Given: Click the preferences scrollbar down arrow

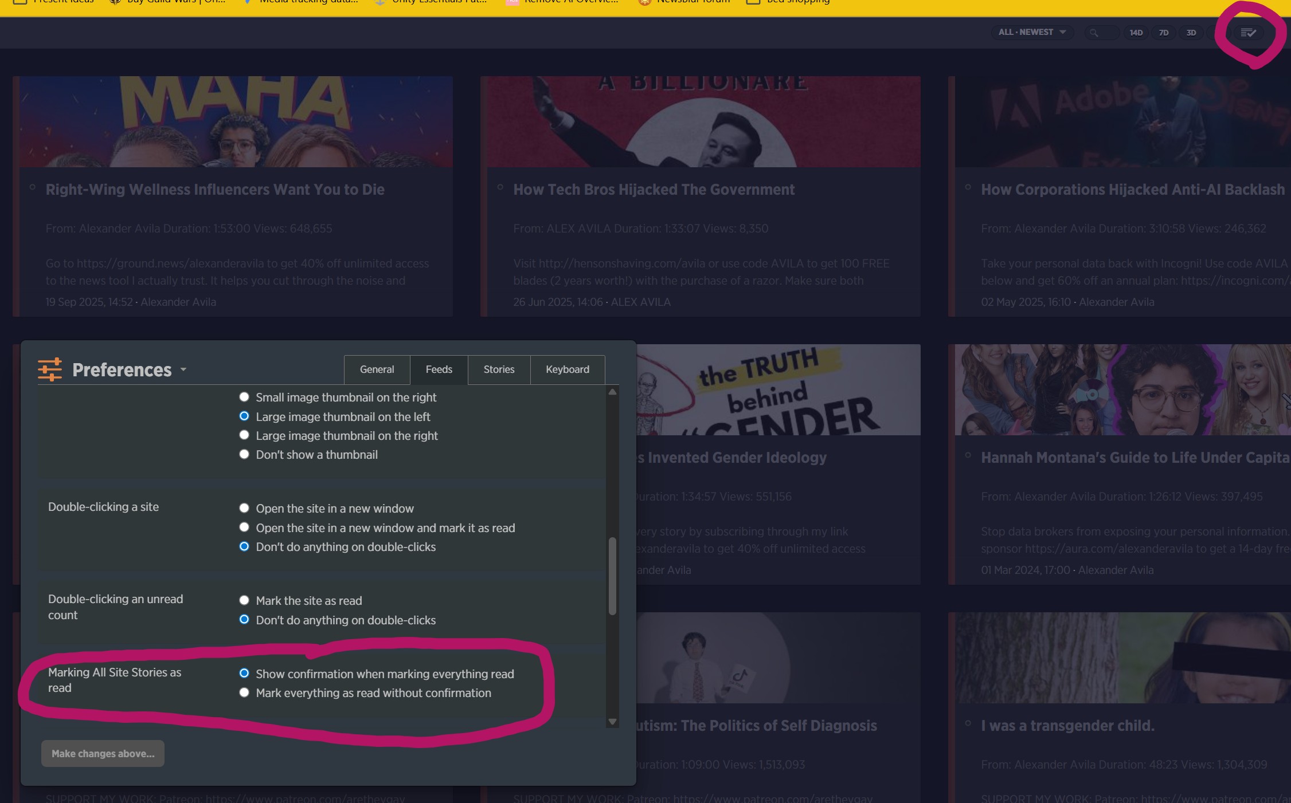Looking at the screenshot, I should click(x=612, y=722).
